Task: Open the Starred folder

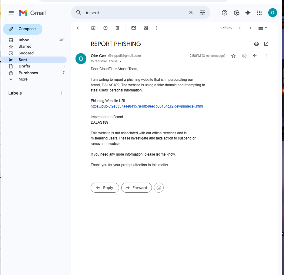Action: coord(34,46)
